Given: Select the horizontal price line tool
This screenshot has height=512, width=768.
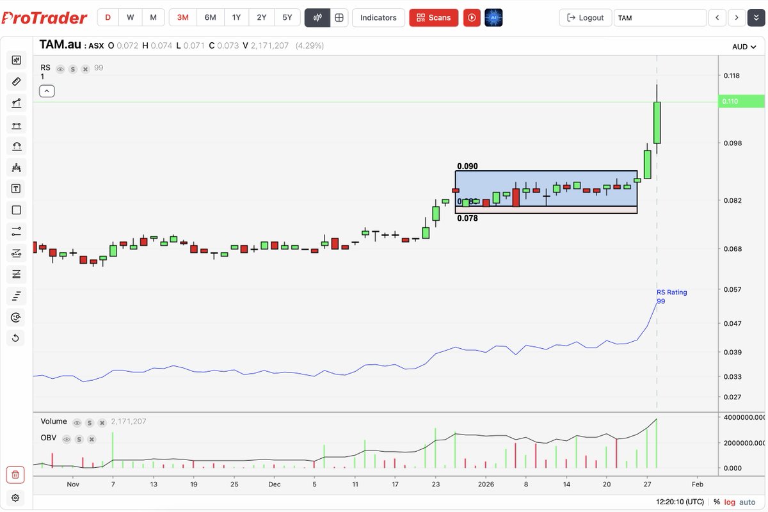Looking at the screenshot, I should point(16,232).
